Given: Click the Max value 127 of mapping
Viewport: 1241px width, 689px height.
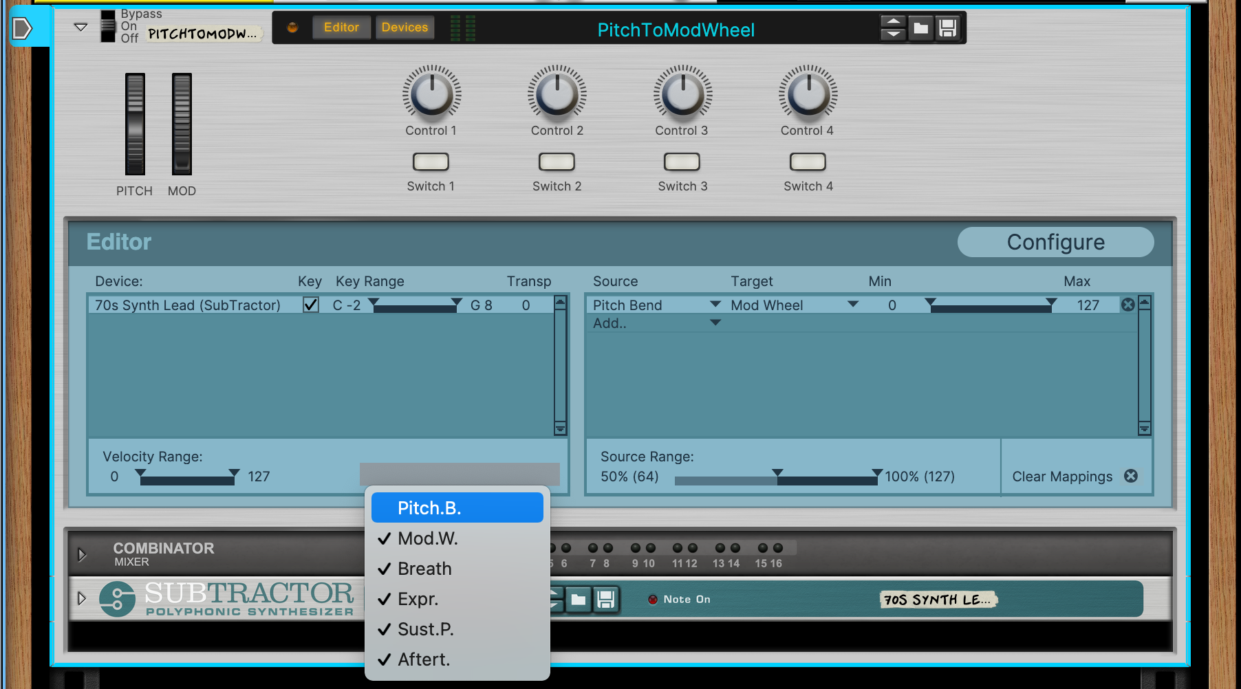Looking at the screenshot, I should point(1088,305).
